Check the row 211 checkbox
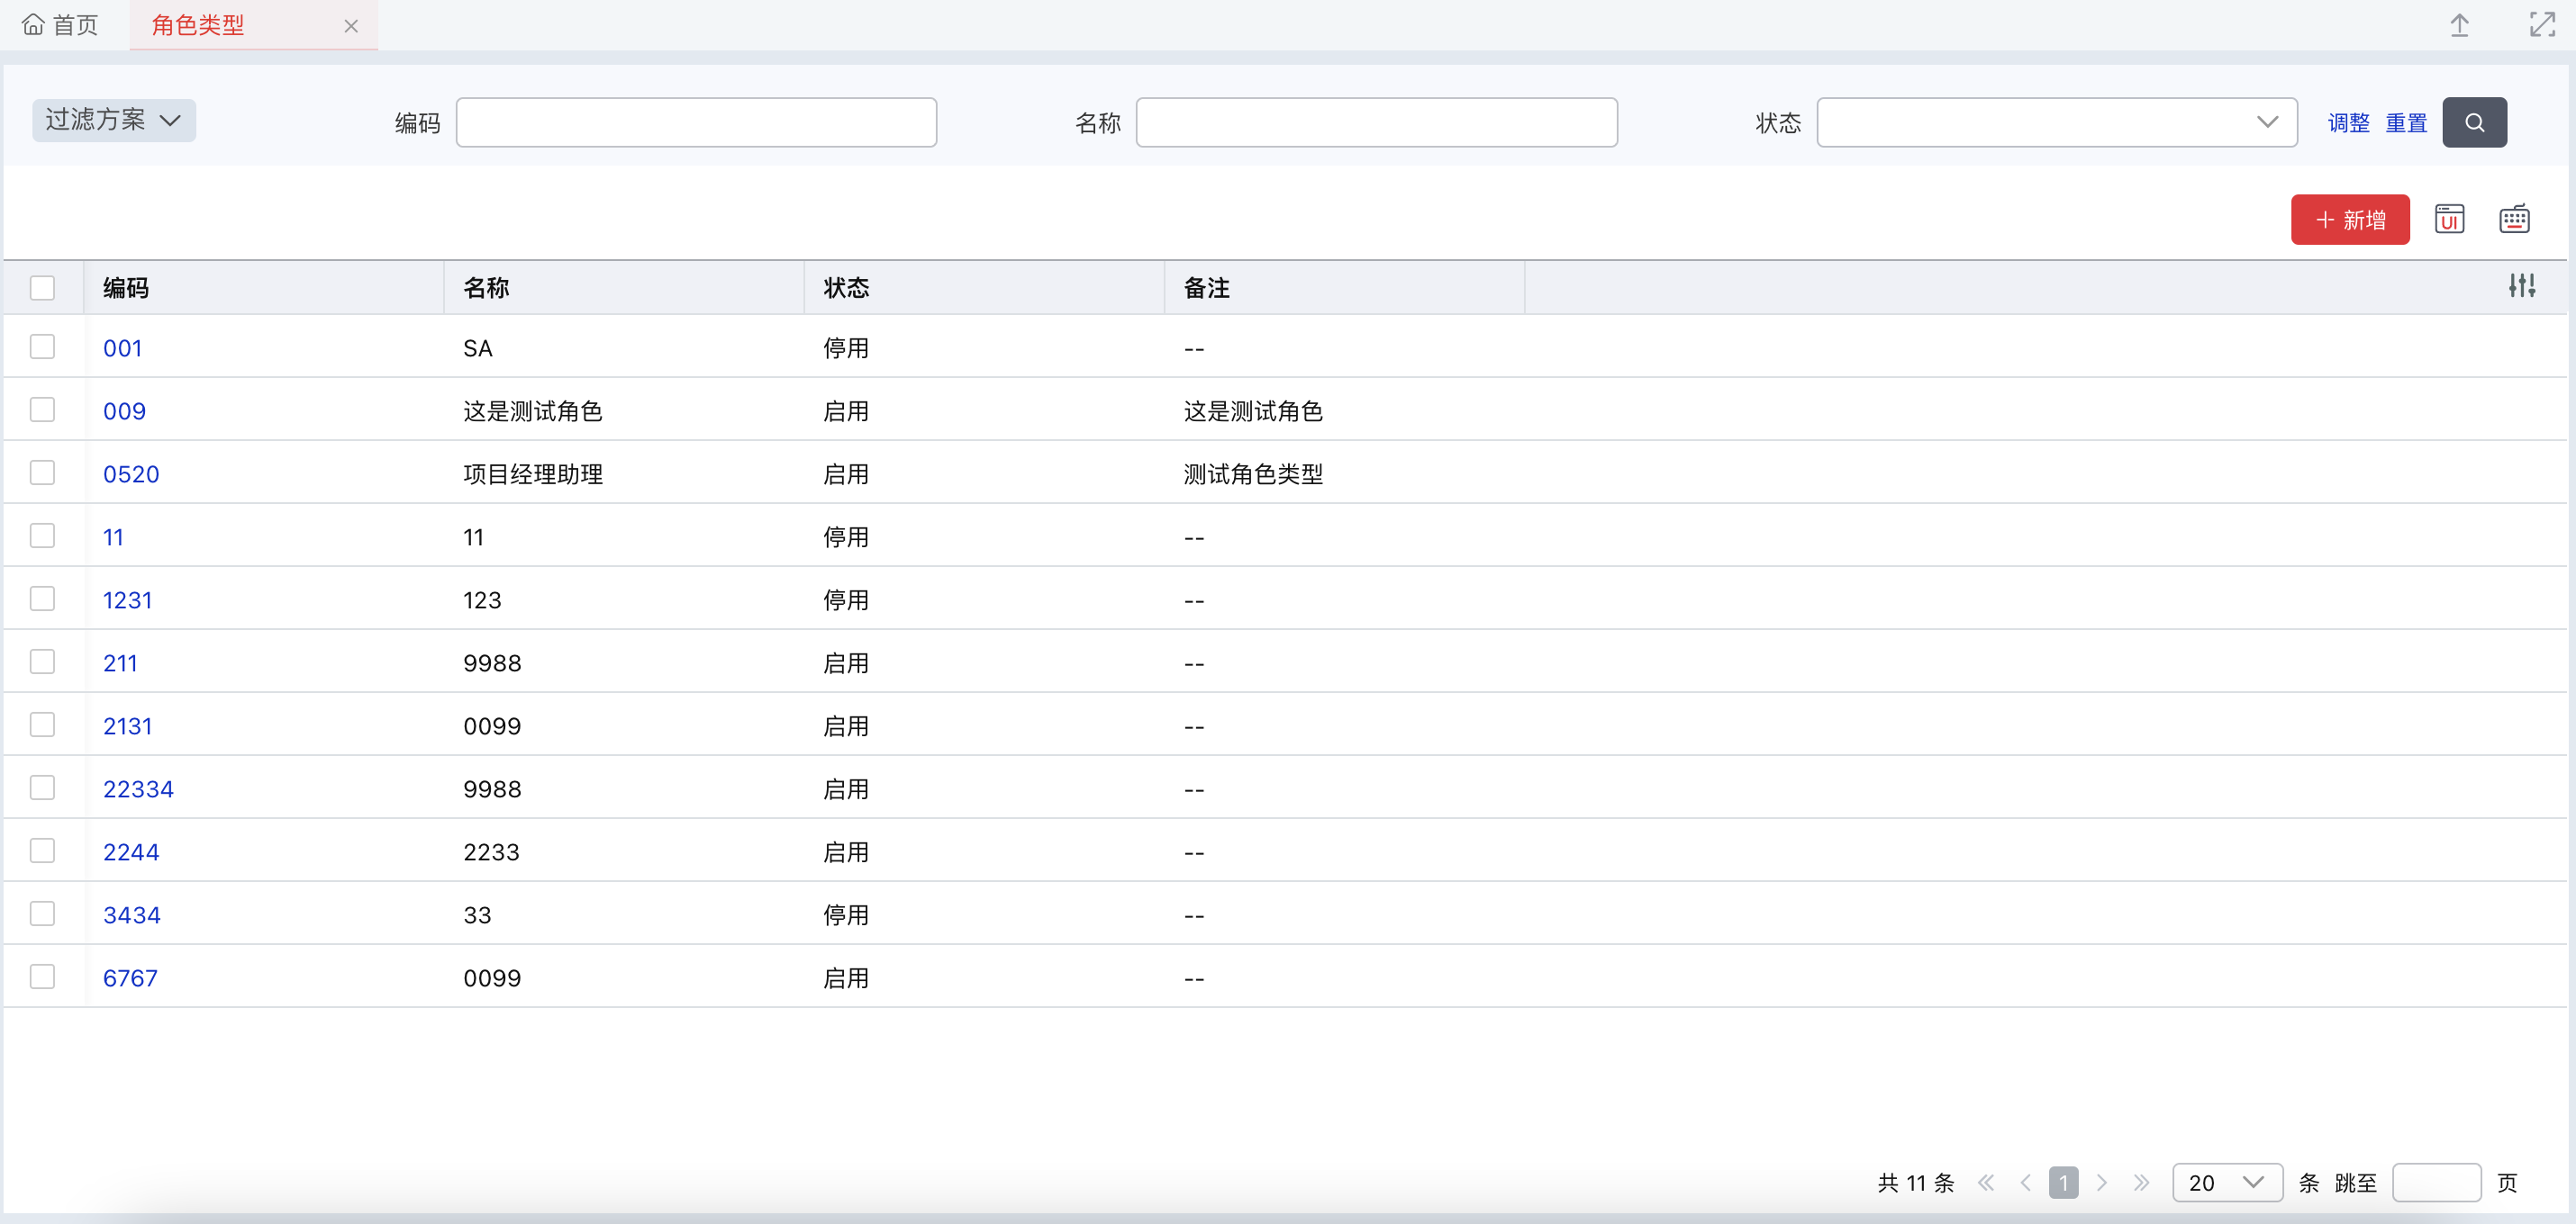Screen dimensions: 2576x1224 [42, 661]
